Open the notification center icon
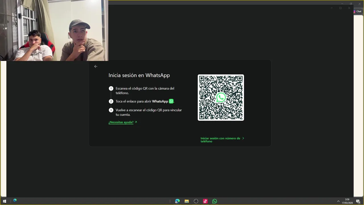This screenshot has width=364, height=205. [x=358, y=201]
